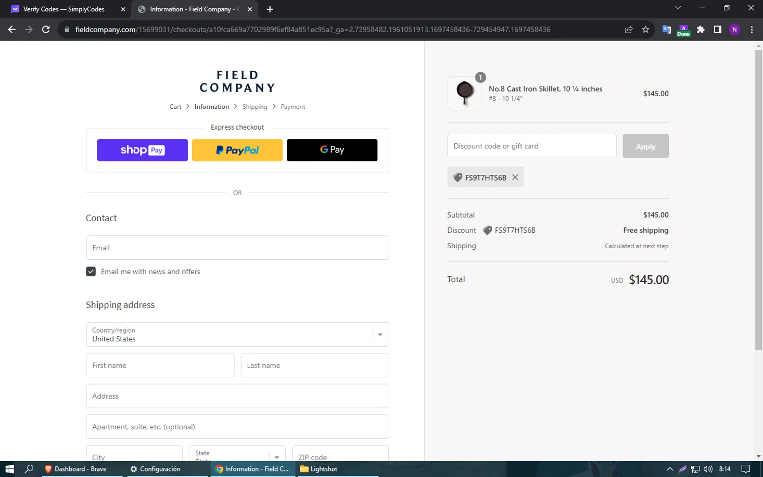Open Windows taskbar search

(x=29, y=469)
